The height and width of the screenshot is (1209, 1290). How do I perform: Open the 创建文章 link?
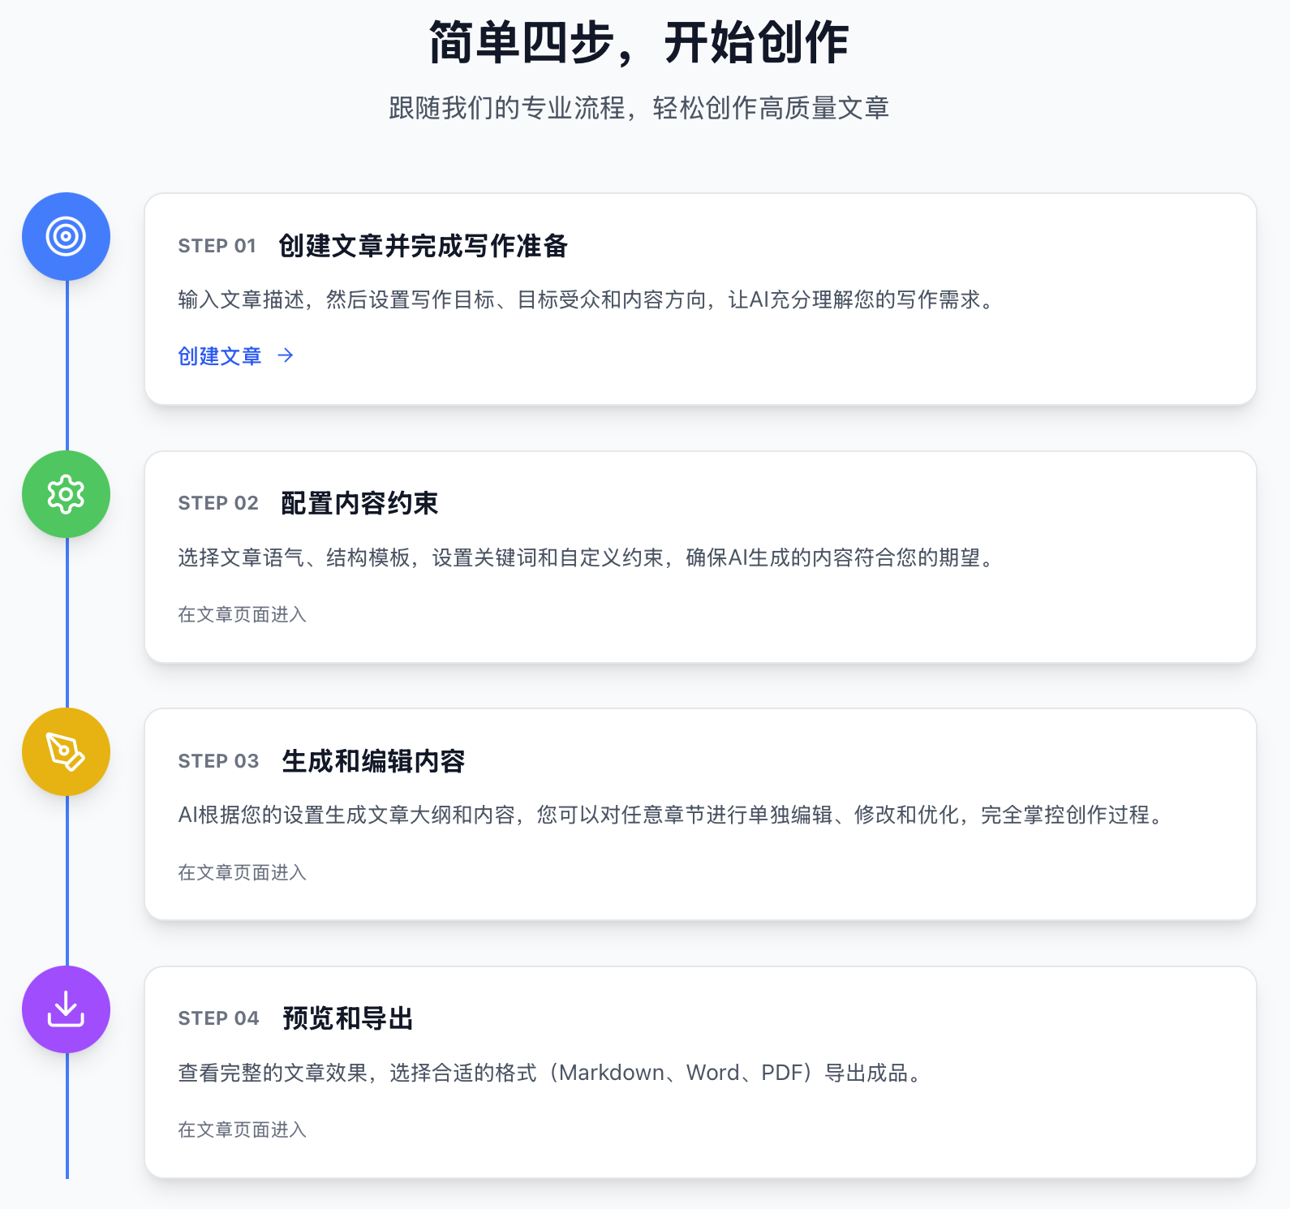(x=220, y=356)
